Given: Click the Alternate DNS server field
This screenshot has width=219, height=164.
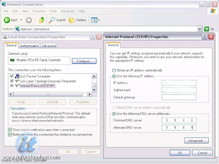Looking at the screenshot, I should click(x=179, y=128).
